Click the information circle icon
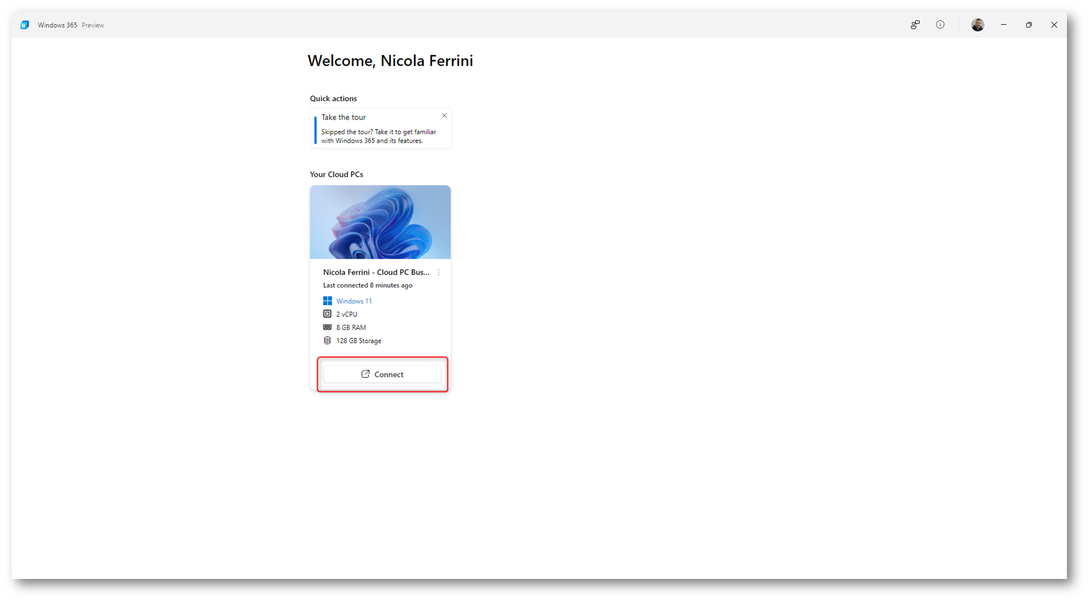This screenshot has width=1090, height=602. (940, 25)
